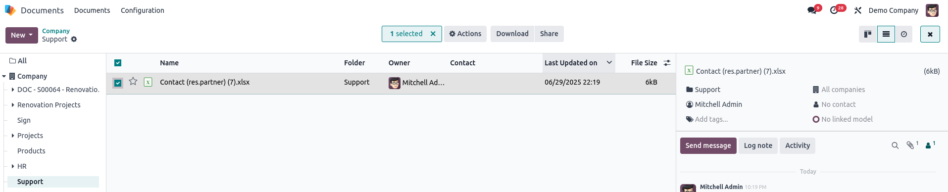Switch to kanban view
This screenshot has height=192, width=948.
[867, 34]
